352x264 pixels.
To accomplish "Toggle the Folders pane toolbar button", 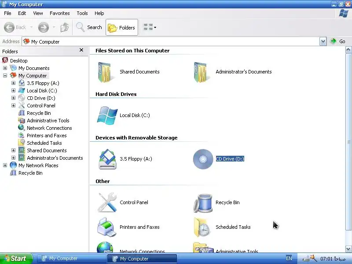I will [x=122, y=27].
